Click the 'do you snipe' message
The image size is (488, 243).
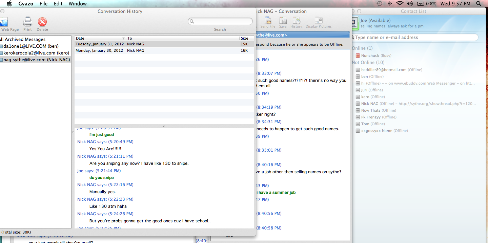[x=102, y=178]
